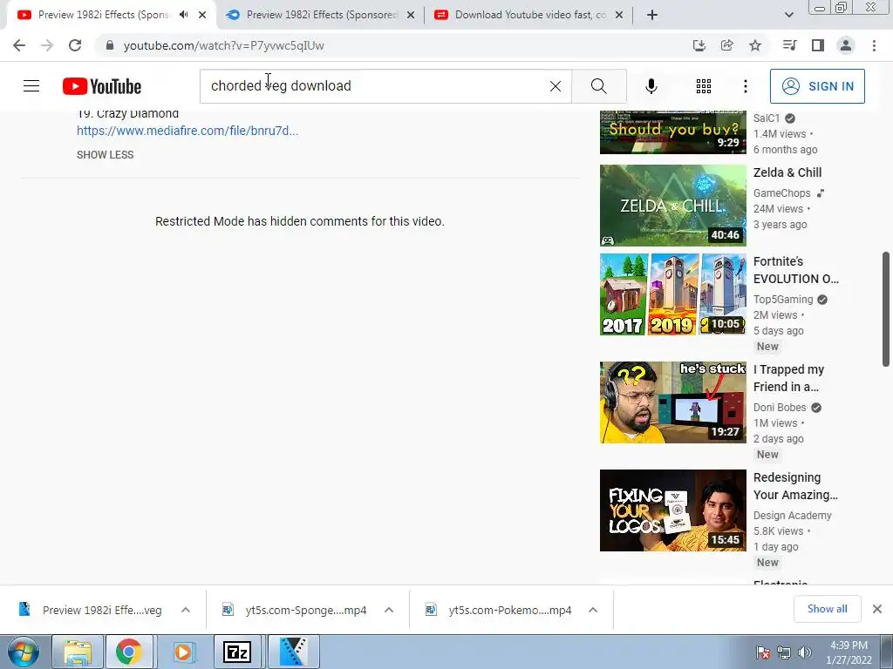Open the Vegas video editor taskbar icon
This screenshot has height=669, width=893.
(293, 652)
